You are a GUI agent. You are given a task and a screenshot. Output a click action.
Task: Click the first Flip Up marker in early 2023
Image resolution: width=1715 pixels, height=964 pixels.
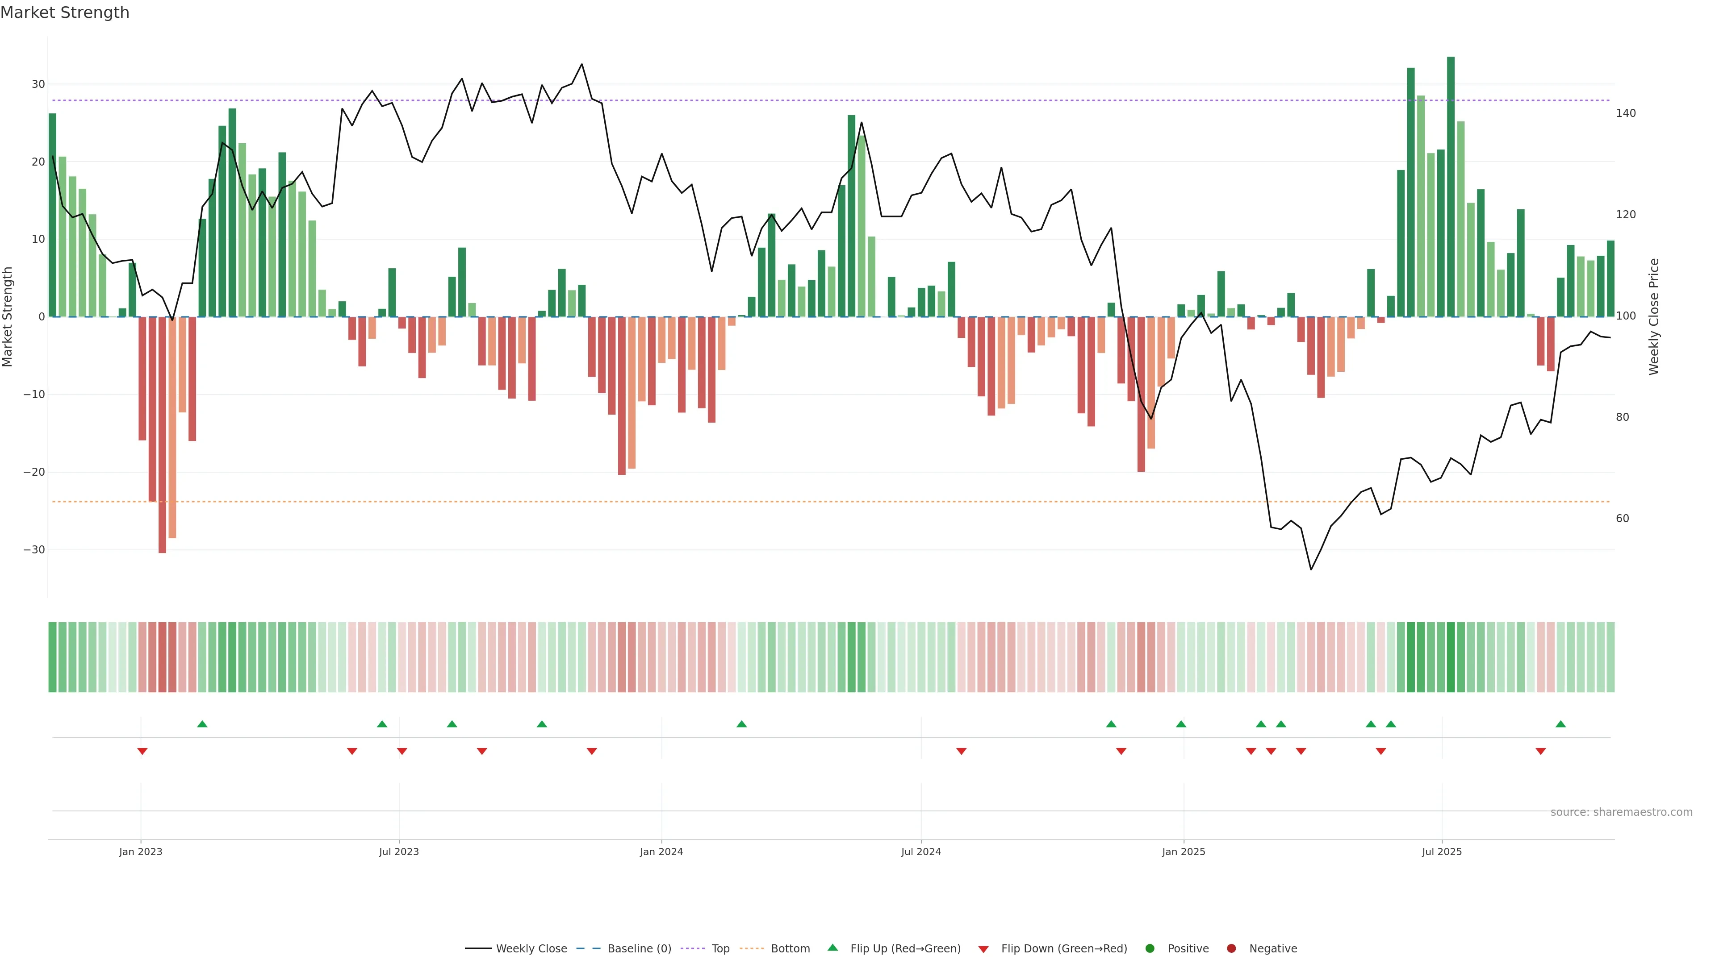pos(202,724)
